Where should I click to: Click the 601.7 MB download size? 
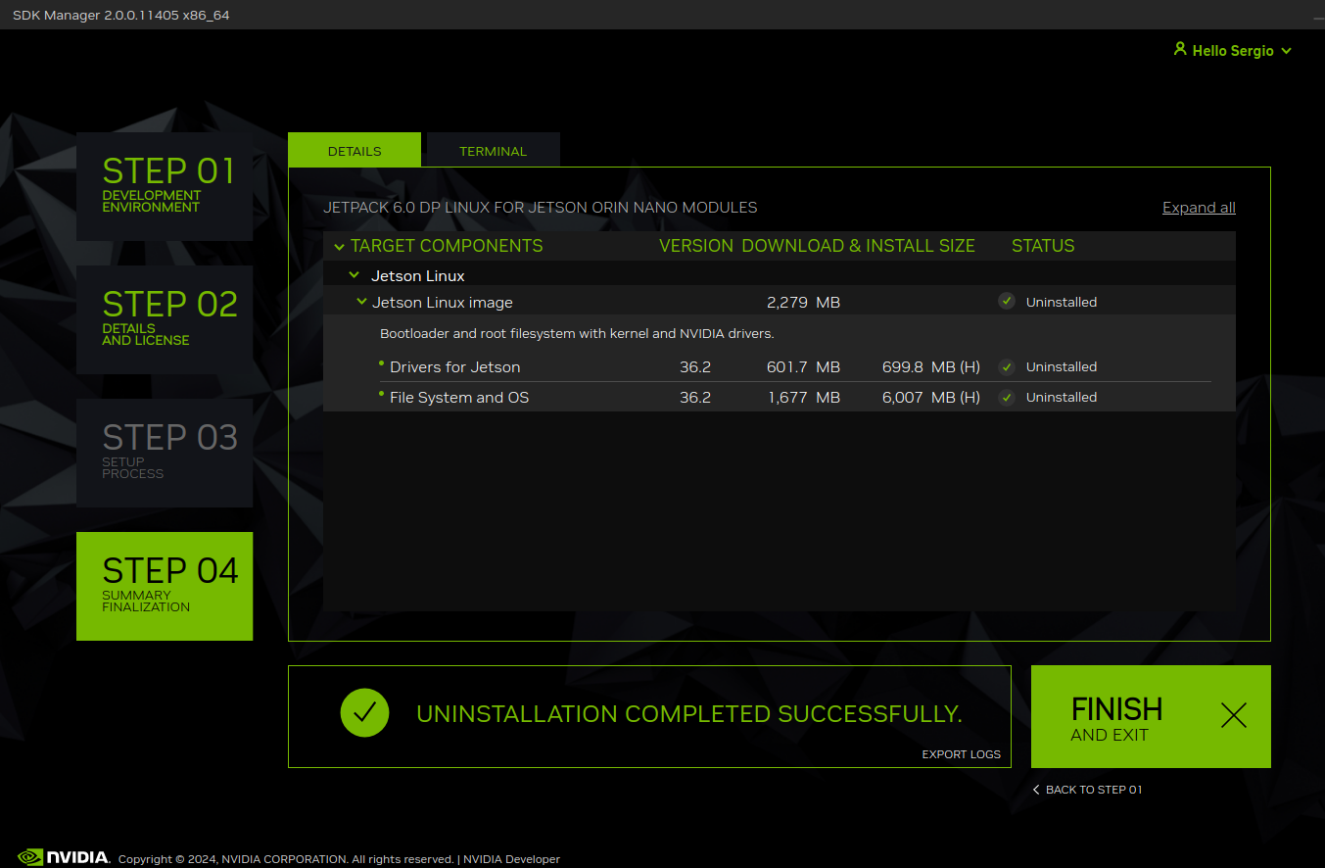click(803, 366)
